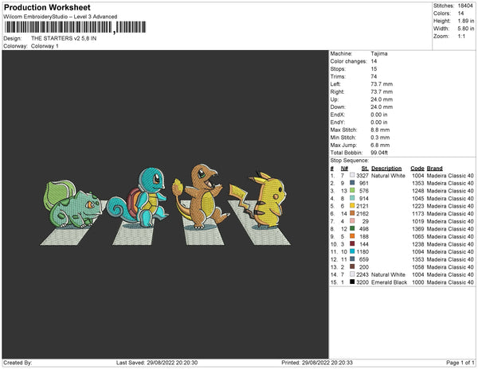Click the Production Worksheet title

pyautogui.click(x=47, y=7)
